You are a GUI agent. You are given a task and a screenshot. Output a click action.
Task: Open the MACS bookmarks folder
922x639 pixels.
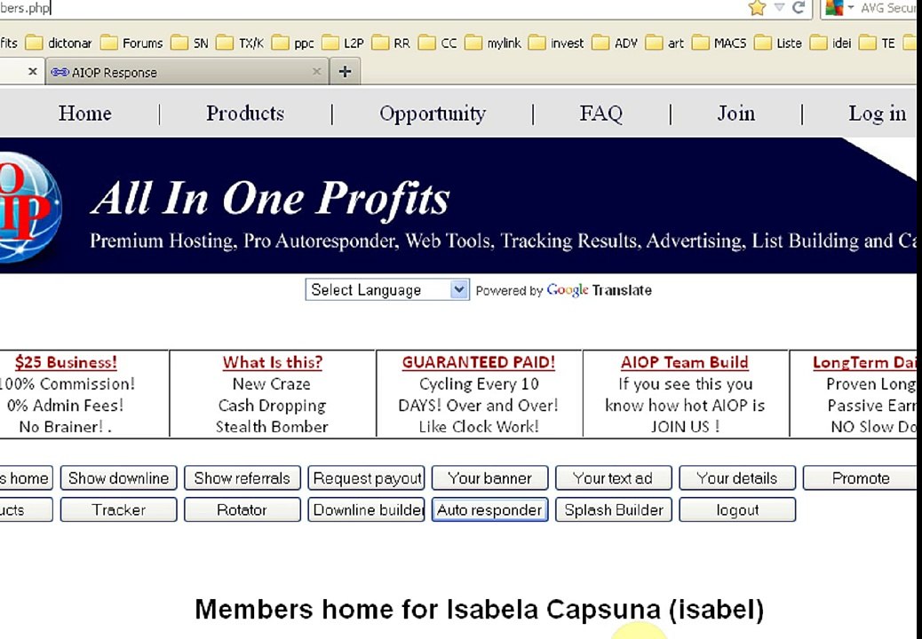click(x=719, y=43)
